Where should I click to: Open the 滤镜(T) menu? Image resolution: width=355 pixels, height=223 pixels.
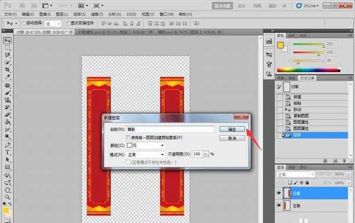pyautogui.click(x=97, y=14)
